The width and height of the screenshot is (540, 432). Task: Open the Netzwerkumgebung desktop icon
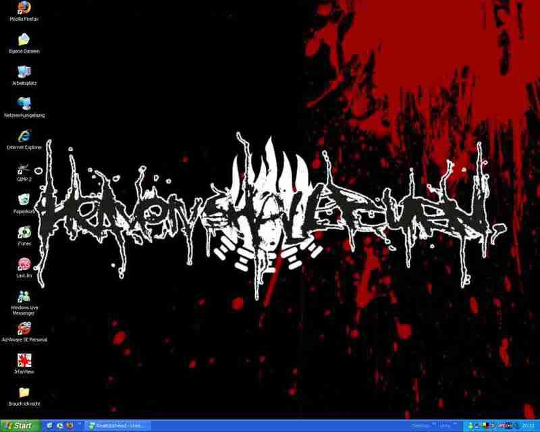[24, 107]
